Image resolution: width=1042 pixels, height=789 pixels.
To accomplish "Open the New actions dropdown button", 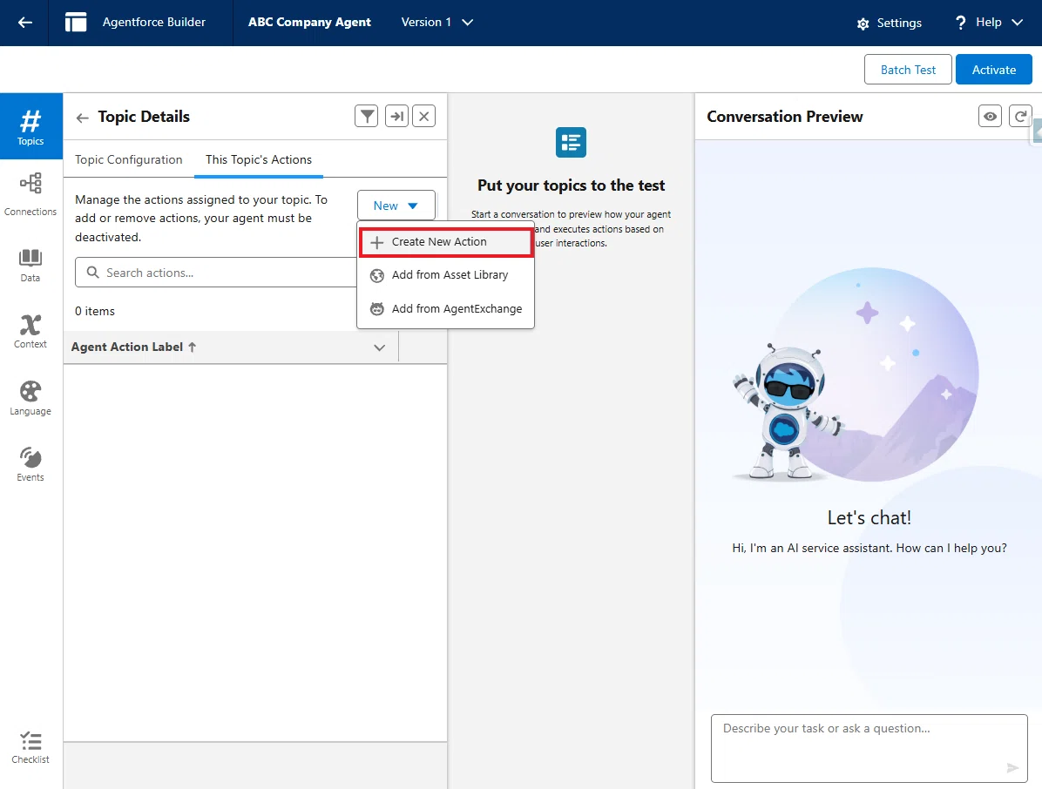I will [396, 206].
